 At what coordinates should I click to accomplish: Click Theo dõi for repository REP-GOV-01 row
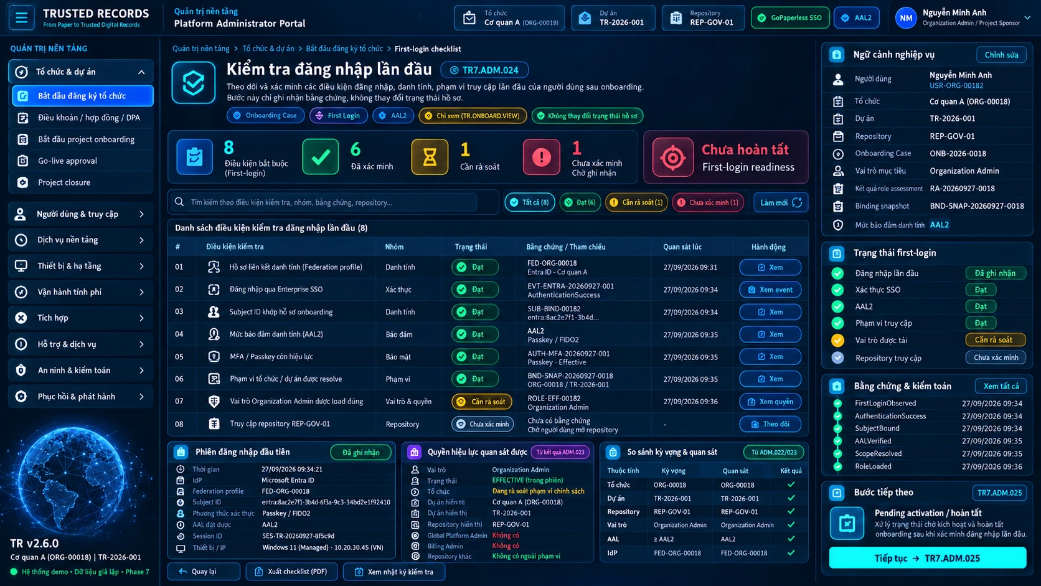pyautogui.click(x=770, y=425)
